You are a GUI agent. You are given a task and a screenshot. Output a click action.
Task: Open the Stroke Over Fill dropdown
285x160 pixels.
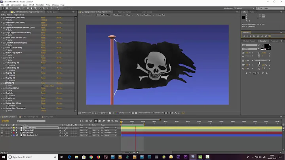[262, 61]
